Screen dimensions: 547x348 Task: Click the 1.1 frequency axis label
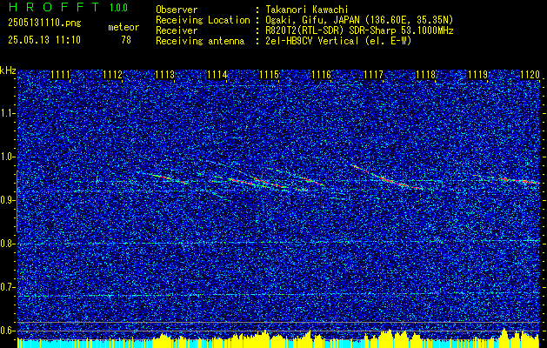[x=8, y=113]
